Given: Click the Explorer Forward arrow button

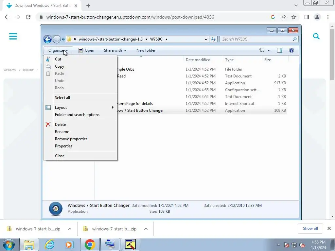Looking at the screenshot, I should pos(57,39).
